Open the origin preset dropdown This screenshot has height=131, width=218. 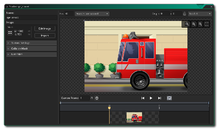click(200, 14)
